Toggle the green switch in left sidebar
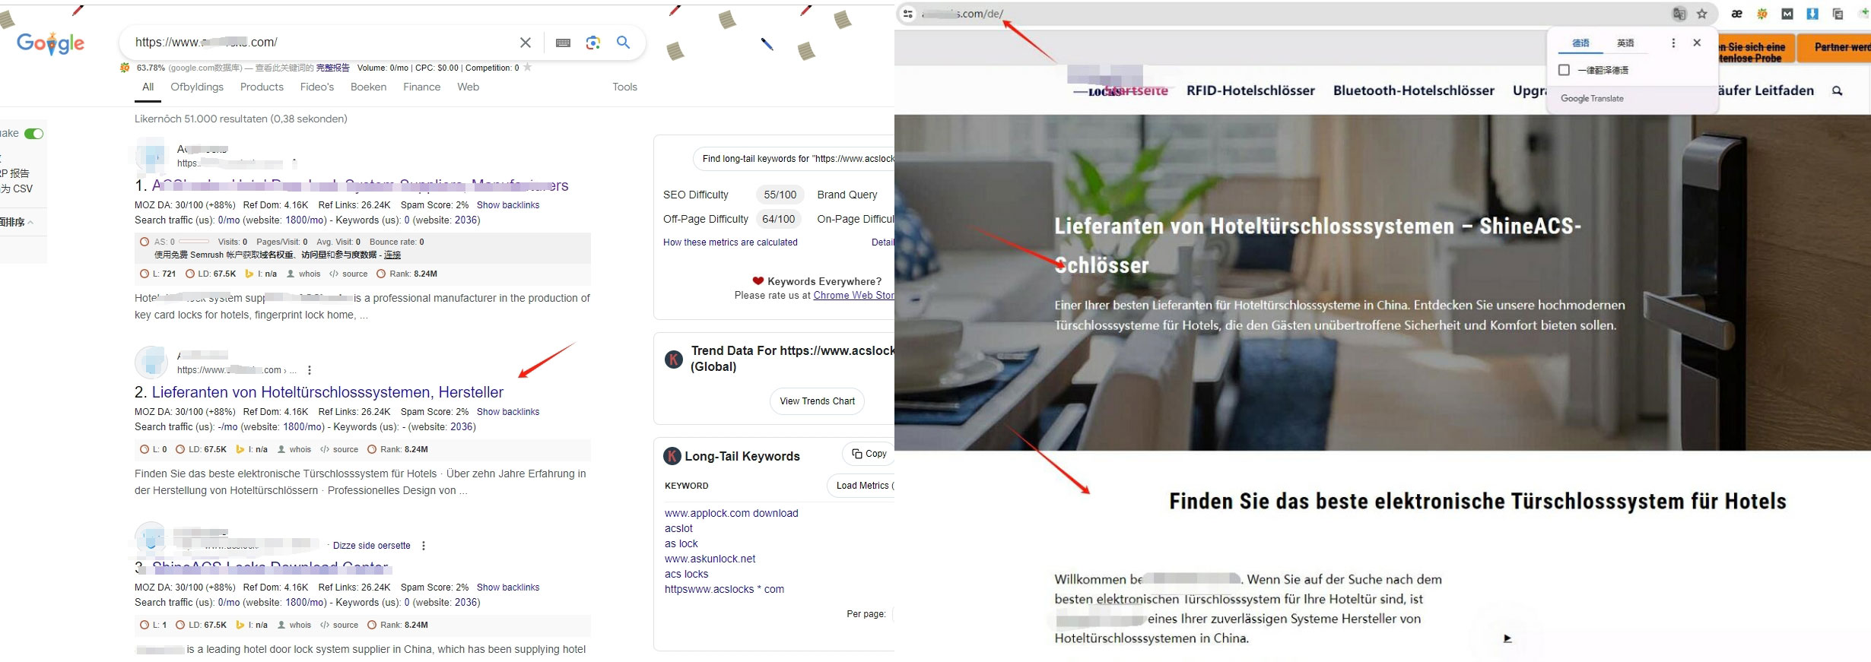 pos(34,134)
